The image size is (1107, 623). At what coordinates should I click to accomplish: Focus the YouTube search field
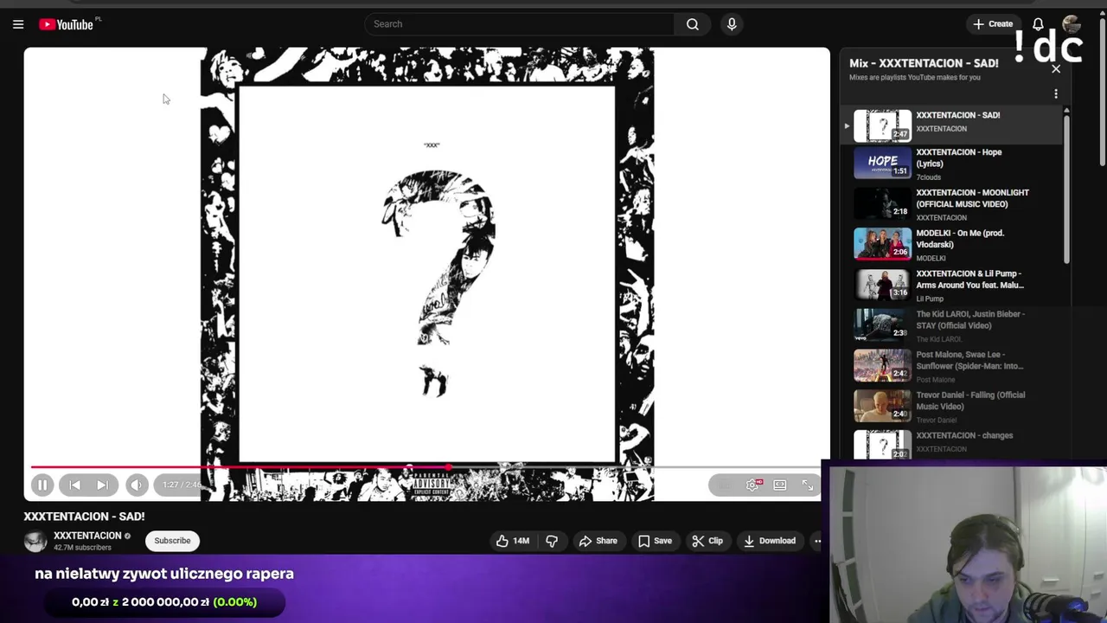[x=519, y=24]
